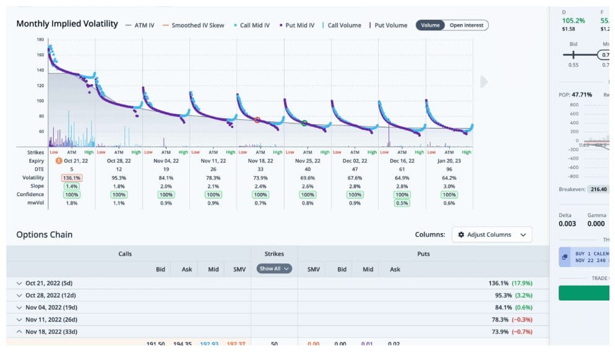Click the red circle marker on Nov 18 curve
The height and width of the screenshot is (353, 615).
click(x=257, y=120)
